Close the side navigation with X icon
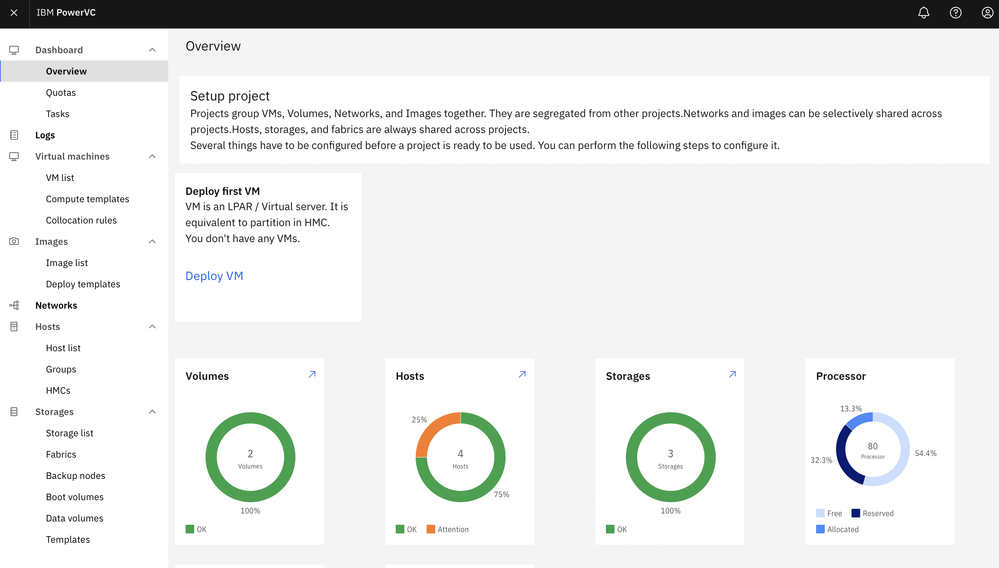 [14, 13]
